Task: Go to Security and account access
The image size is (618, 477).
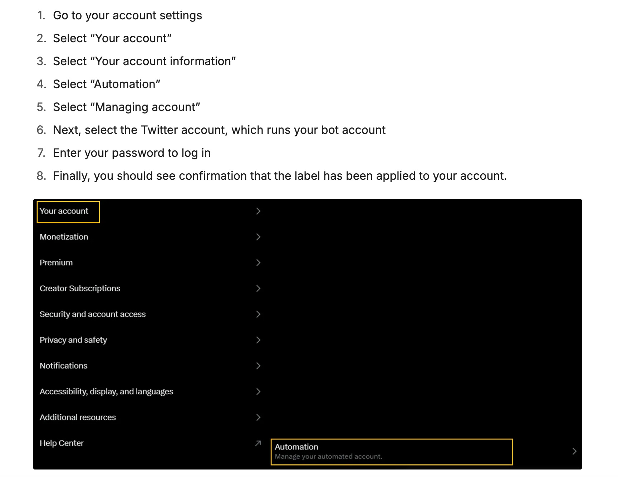Action: (x=150, y=314)
